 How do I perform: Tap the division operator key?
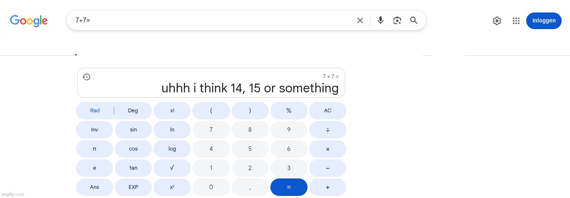pyautogui.click(x=328, y=130)
